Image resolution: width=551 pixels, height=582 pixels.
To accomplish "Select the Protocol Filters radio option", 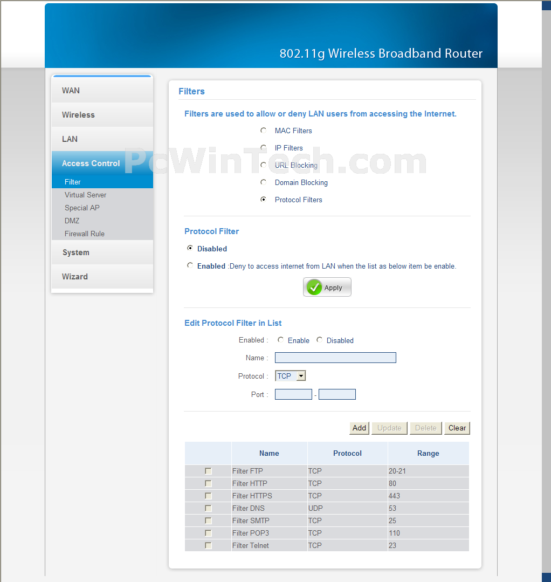I will (264, 200).
